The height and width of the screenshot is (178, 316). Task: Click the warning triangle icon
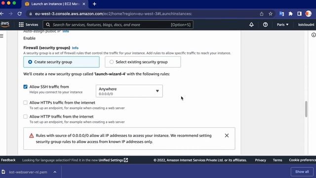pos(31,135)
